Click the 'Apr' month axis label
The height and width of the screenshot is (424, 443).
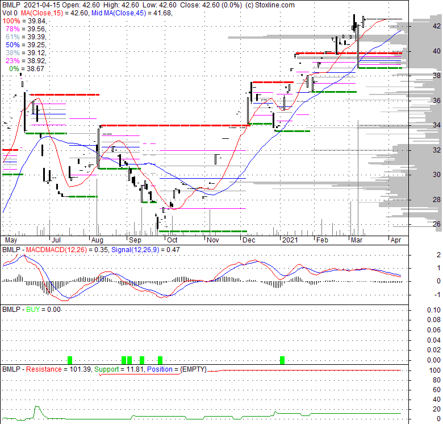pos(396,240)
